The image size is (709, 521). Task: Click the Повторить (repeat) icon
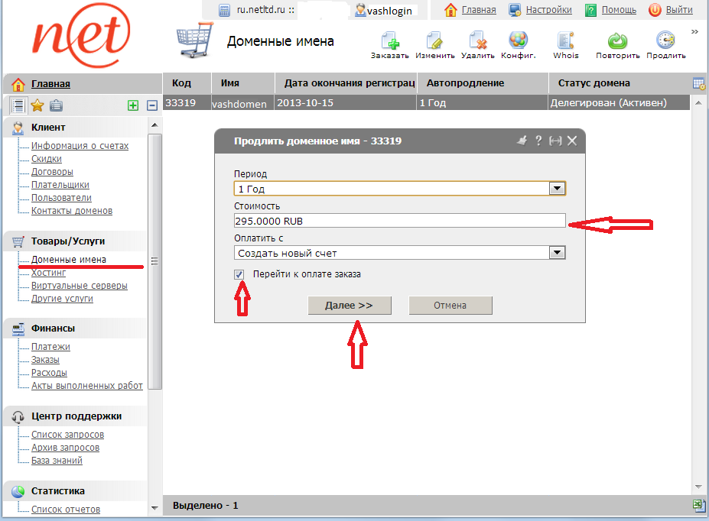pyautogui.click(x=617, y=41)
